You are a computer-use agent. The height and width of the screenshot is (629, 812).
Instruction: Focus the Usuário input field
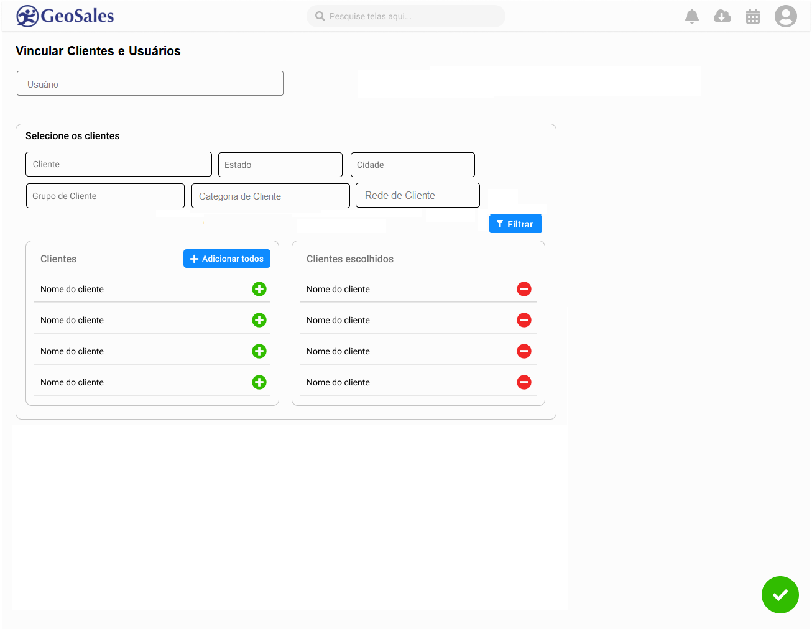150,83
